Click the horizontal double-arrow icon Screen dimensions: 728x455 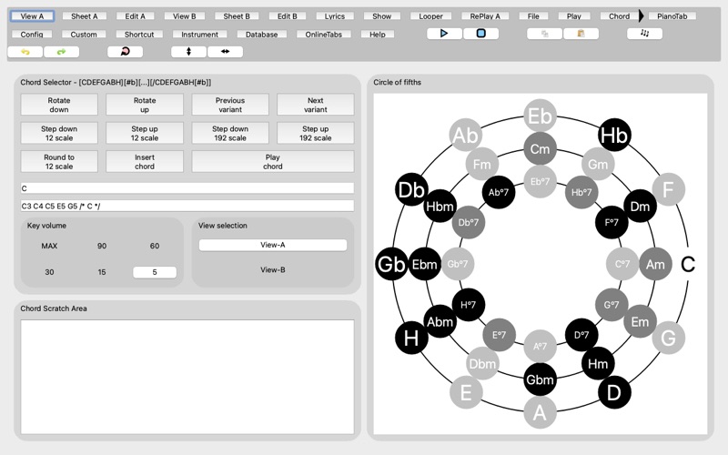pyautogui.click(x=225, y=52)
